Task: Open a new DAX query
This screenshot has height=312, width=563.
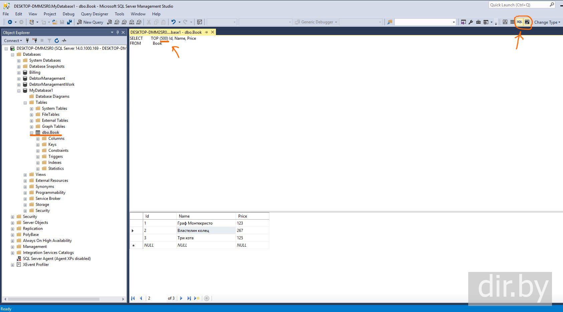Action: [x=139, y=22]
